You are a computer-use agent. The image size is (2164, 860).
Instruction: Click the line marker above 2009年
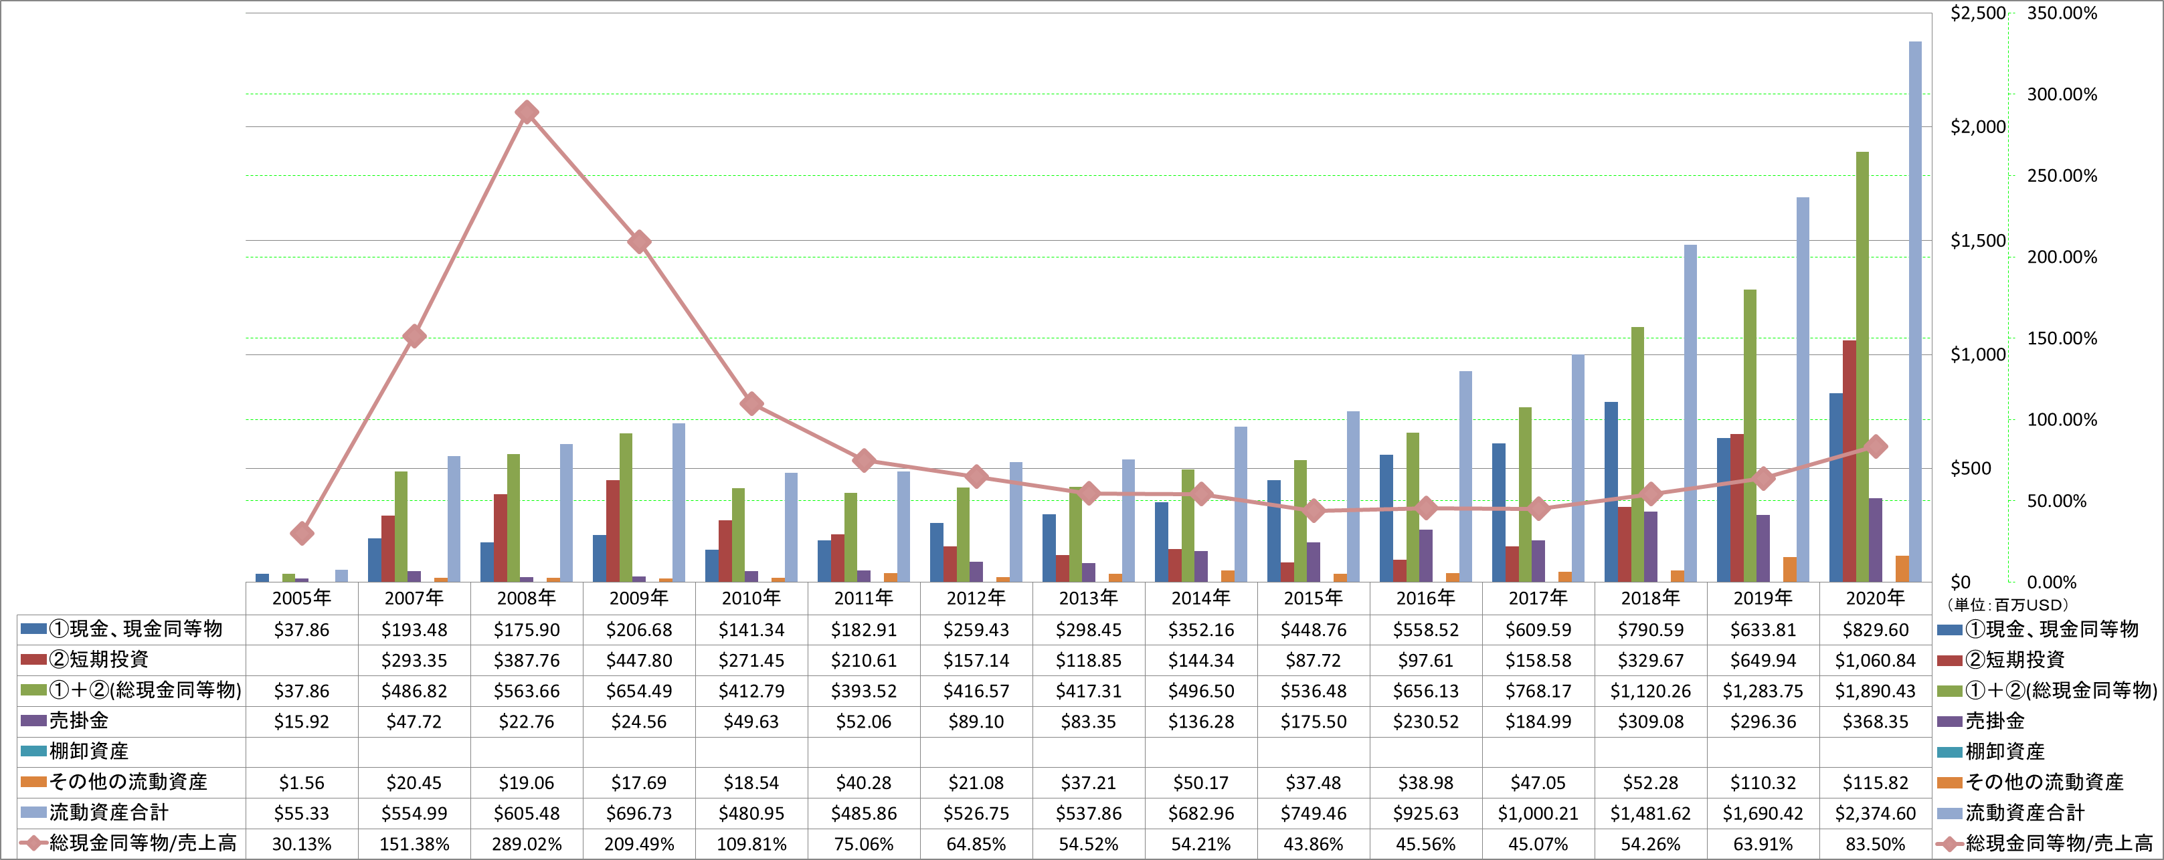[639, 242]
